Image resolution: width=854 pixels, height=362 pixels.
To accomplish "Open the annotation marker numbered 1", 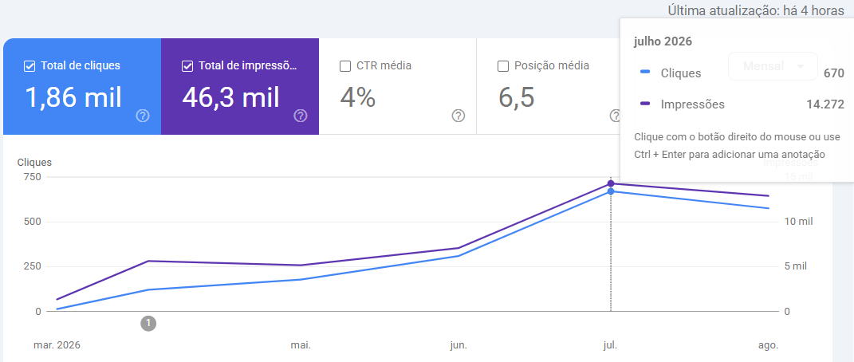I will pyautogui.click(x=148, y=324).
